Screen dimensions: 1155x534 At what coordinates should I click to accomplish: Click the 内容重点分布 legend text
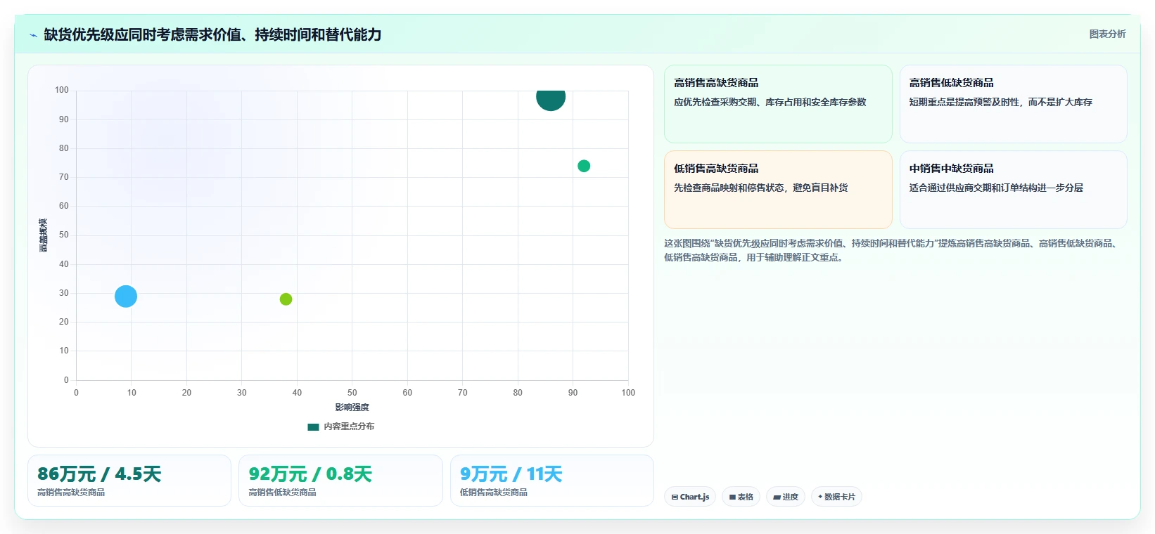(x=349, y=426)
